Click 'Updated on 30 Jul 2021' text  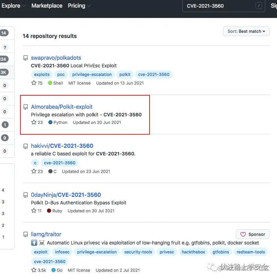(91, 211)
